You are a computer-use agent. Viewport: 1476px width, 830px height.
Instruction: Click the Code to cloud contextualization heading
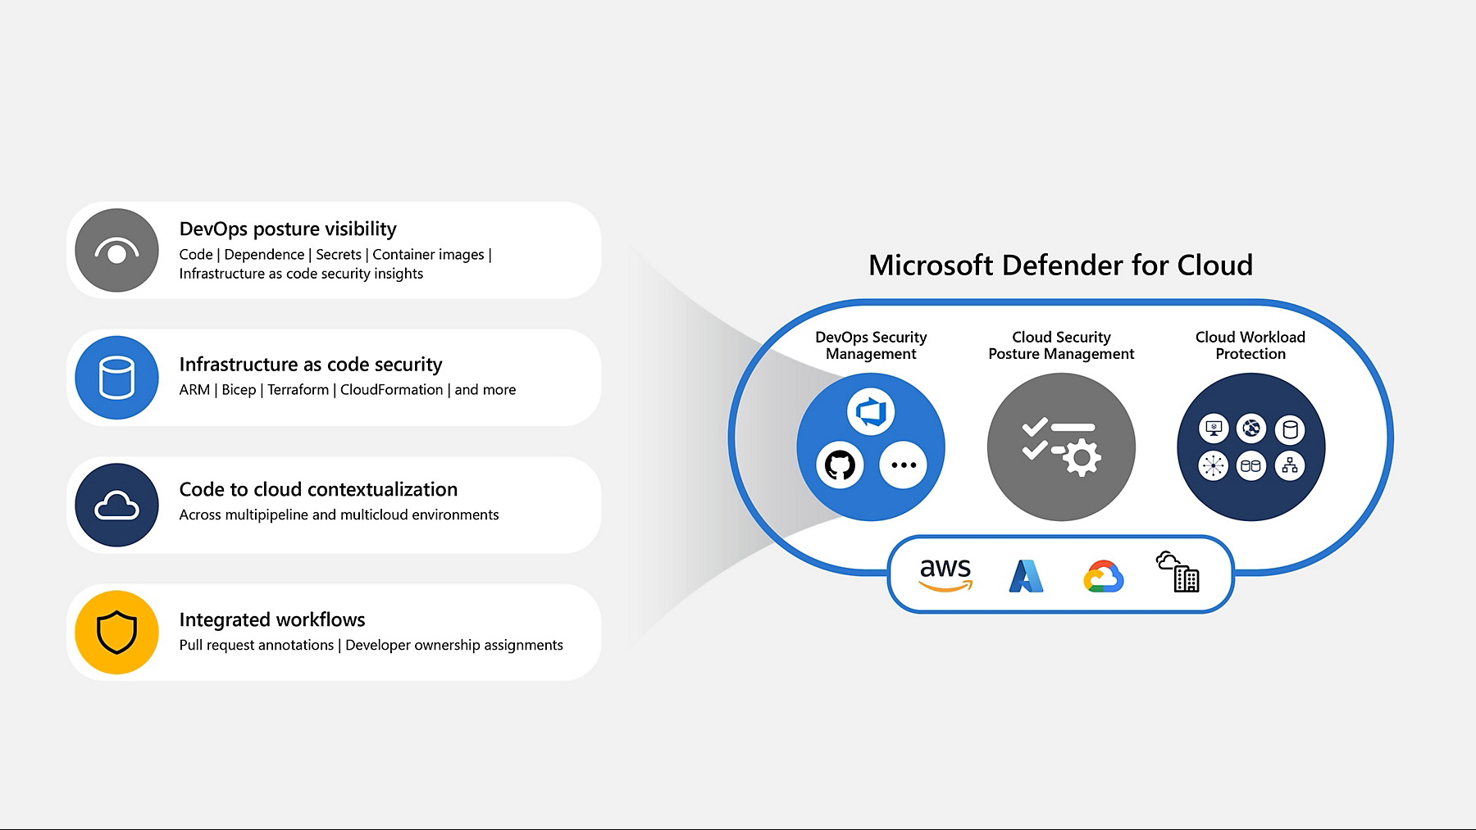(x=318, y=490)
